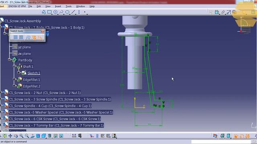257x144 pixels.
Task: Open the File menu
Action: pos(30,6)
